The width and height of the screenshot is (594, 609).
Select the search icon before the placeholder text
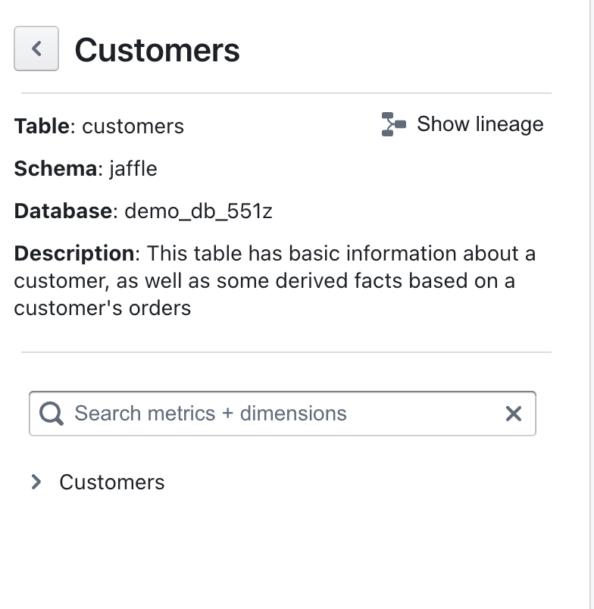pos(50,414)
